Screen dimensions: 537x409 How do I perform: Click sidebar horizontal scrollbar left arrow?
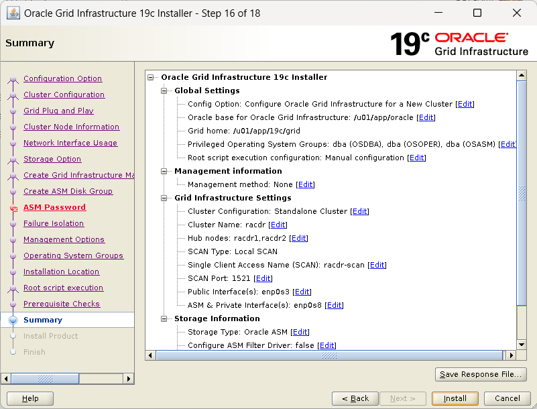(x=6, y=379)
